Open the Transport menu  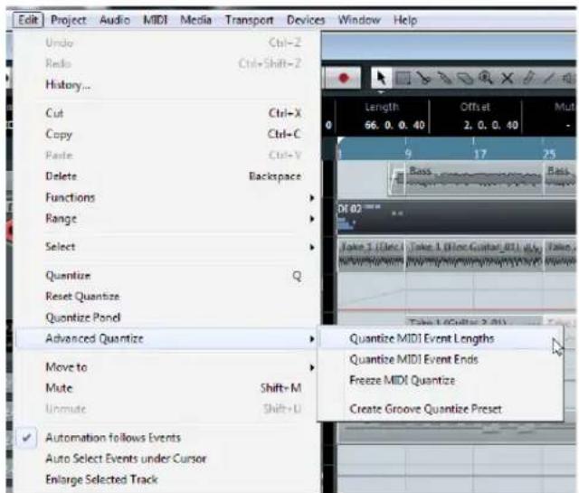[250, 20]
